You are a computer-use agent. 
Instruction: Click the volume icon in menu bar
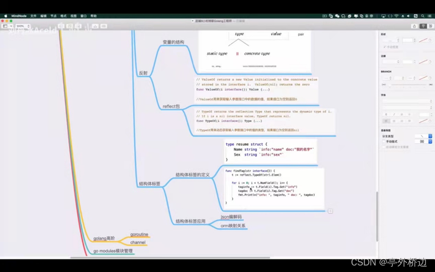click(408, 16)
